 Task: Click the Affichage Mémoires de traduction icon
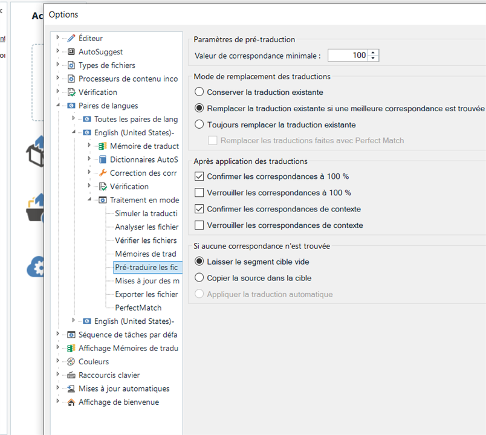pyautogui.click(x=71, y=348)
